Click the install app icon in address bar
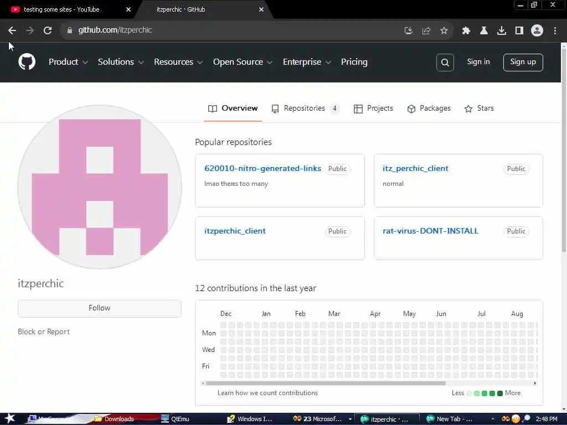The width and height of the screenshot is (567, 425). tap(408, 31)
